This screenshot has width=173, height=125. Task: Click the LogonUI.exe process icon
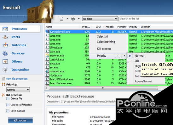tap(47, 60)
